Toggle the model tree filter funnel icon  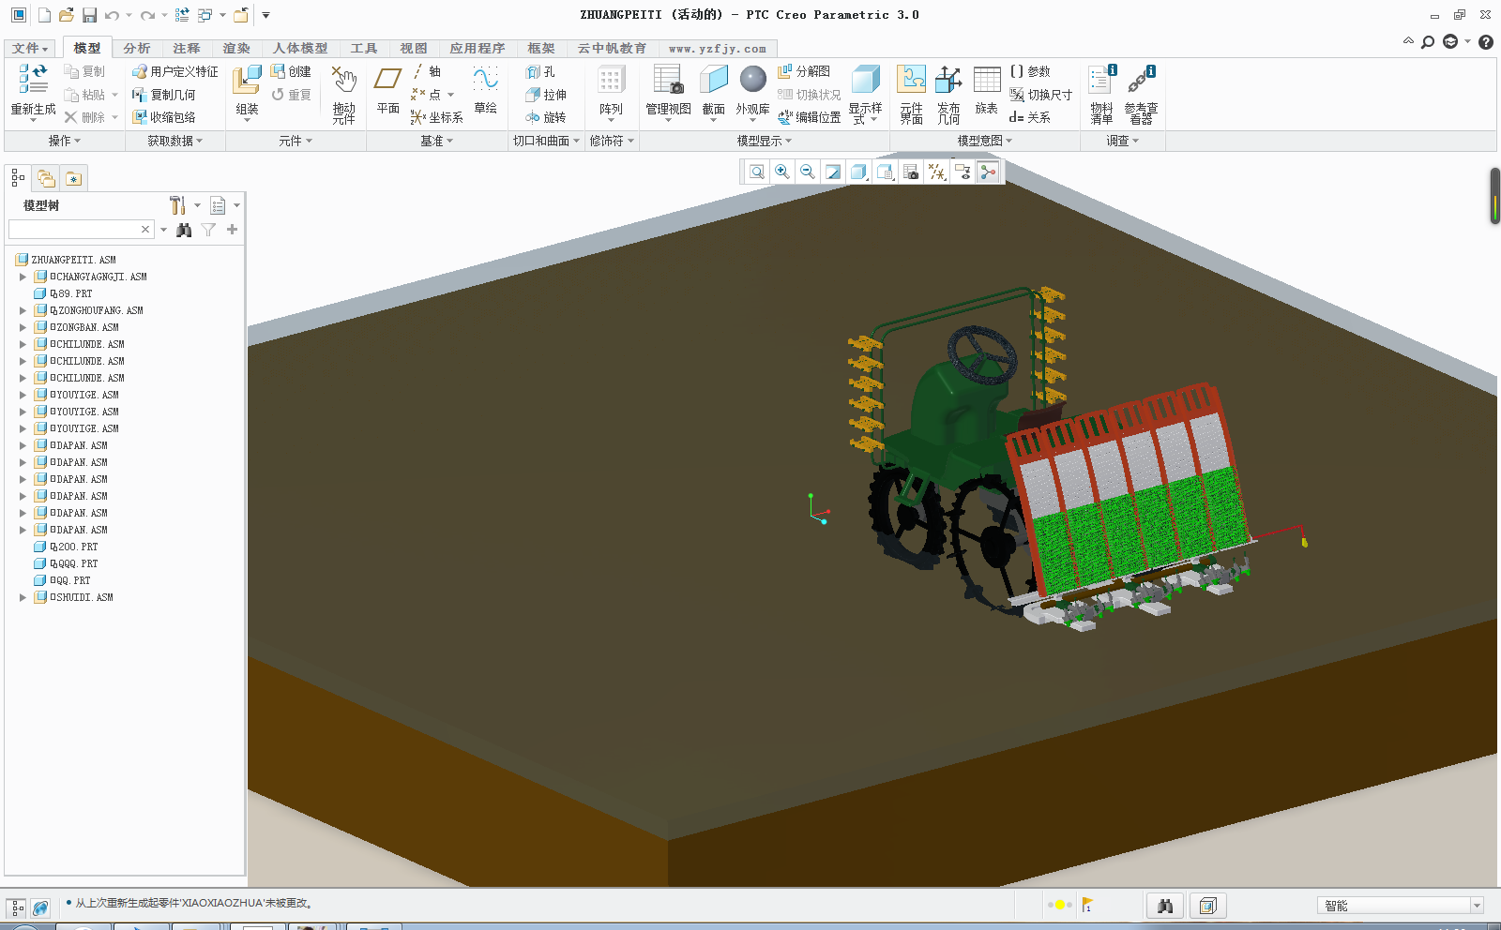point(208,230)
